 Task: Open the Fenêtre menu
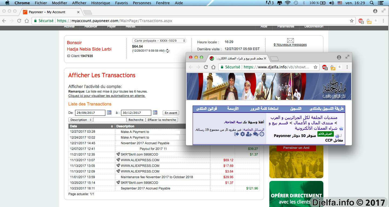click(163, 3)
